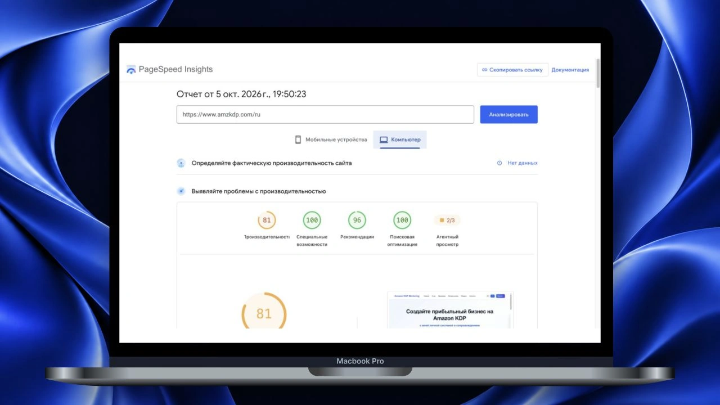Click the Выявляйте проблемы с производительностью heading
The image size is (720, 405).
(x=259, y=191)
